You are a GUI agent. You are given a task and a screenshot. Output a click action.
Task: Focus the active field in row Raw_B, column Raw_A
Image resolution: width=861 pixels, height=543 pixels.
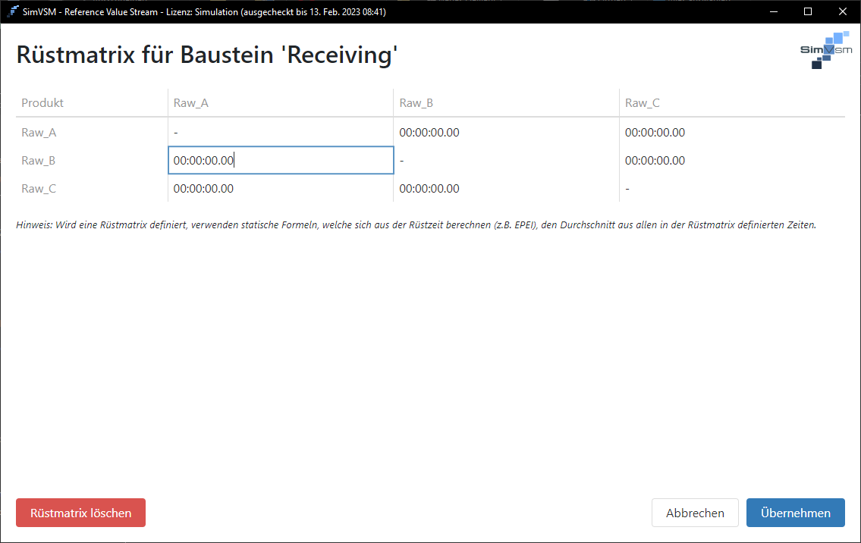pyautogui.click(x=281, y=160)
